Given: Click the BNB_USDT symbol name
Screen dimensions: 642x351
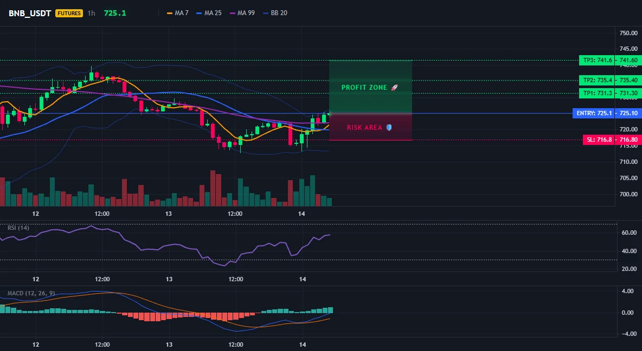Looking at the screenshot, I should pyautogui.click(x=30, y=13).
